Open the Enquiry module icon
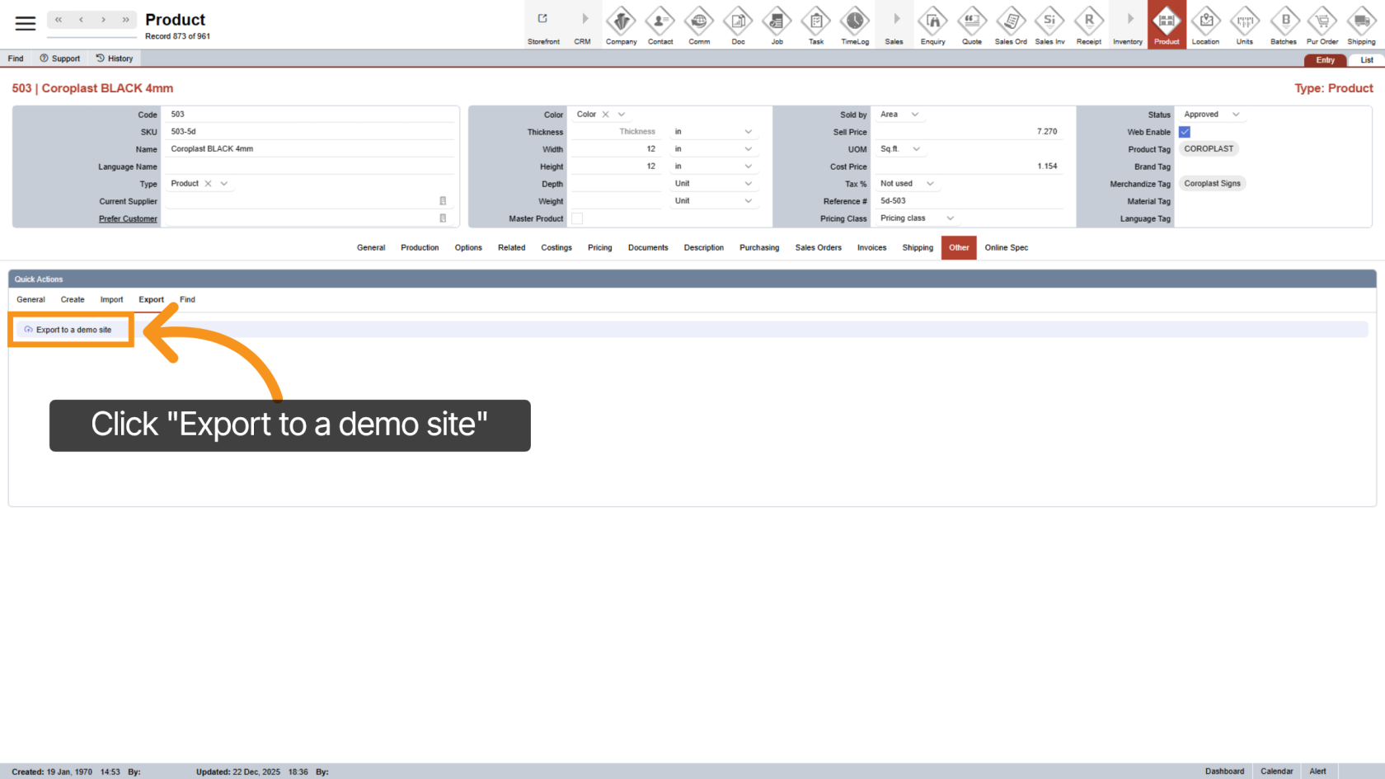This screenshot has height=779, width=1385. pyautogui.click(x=932, y=25)
